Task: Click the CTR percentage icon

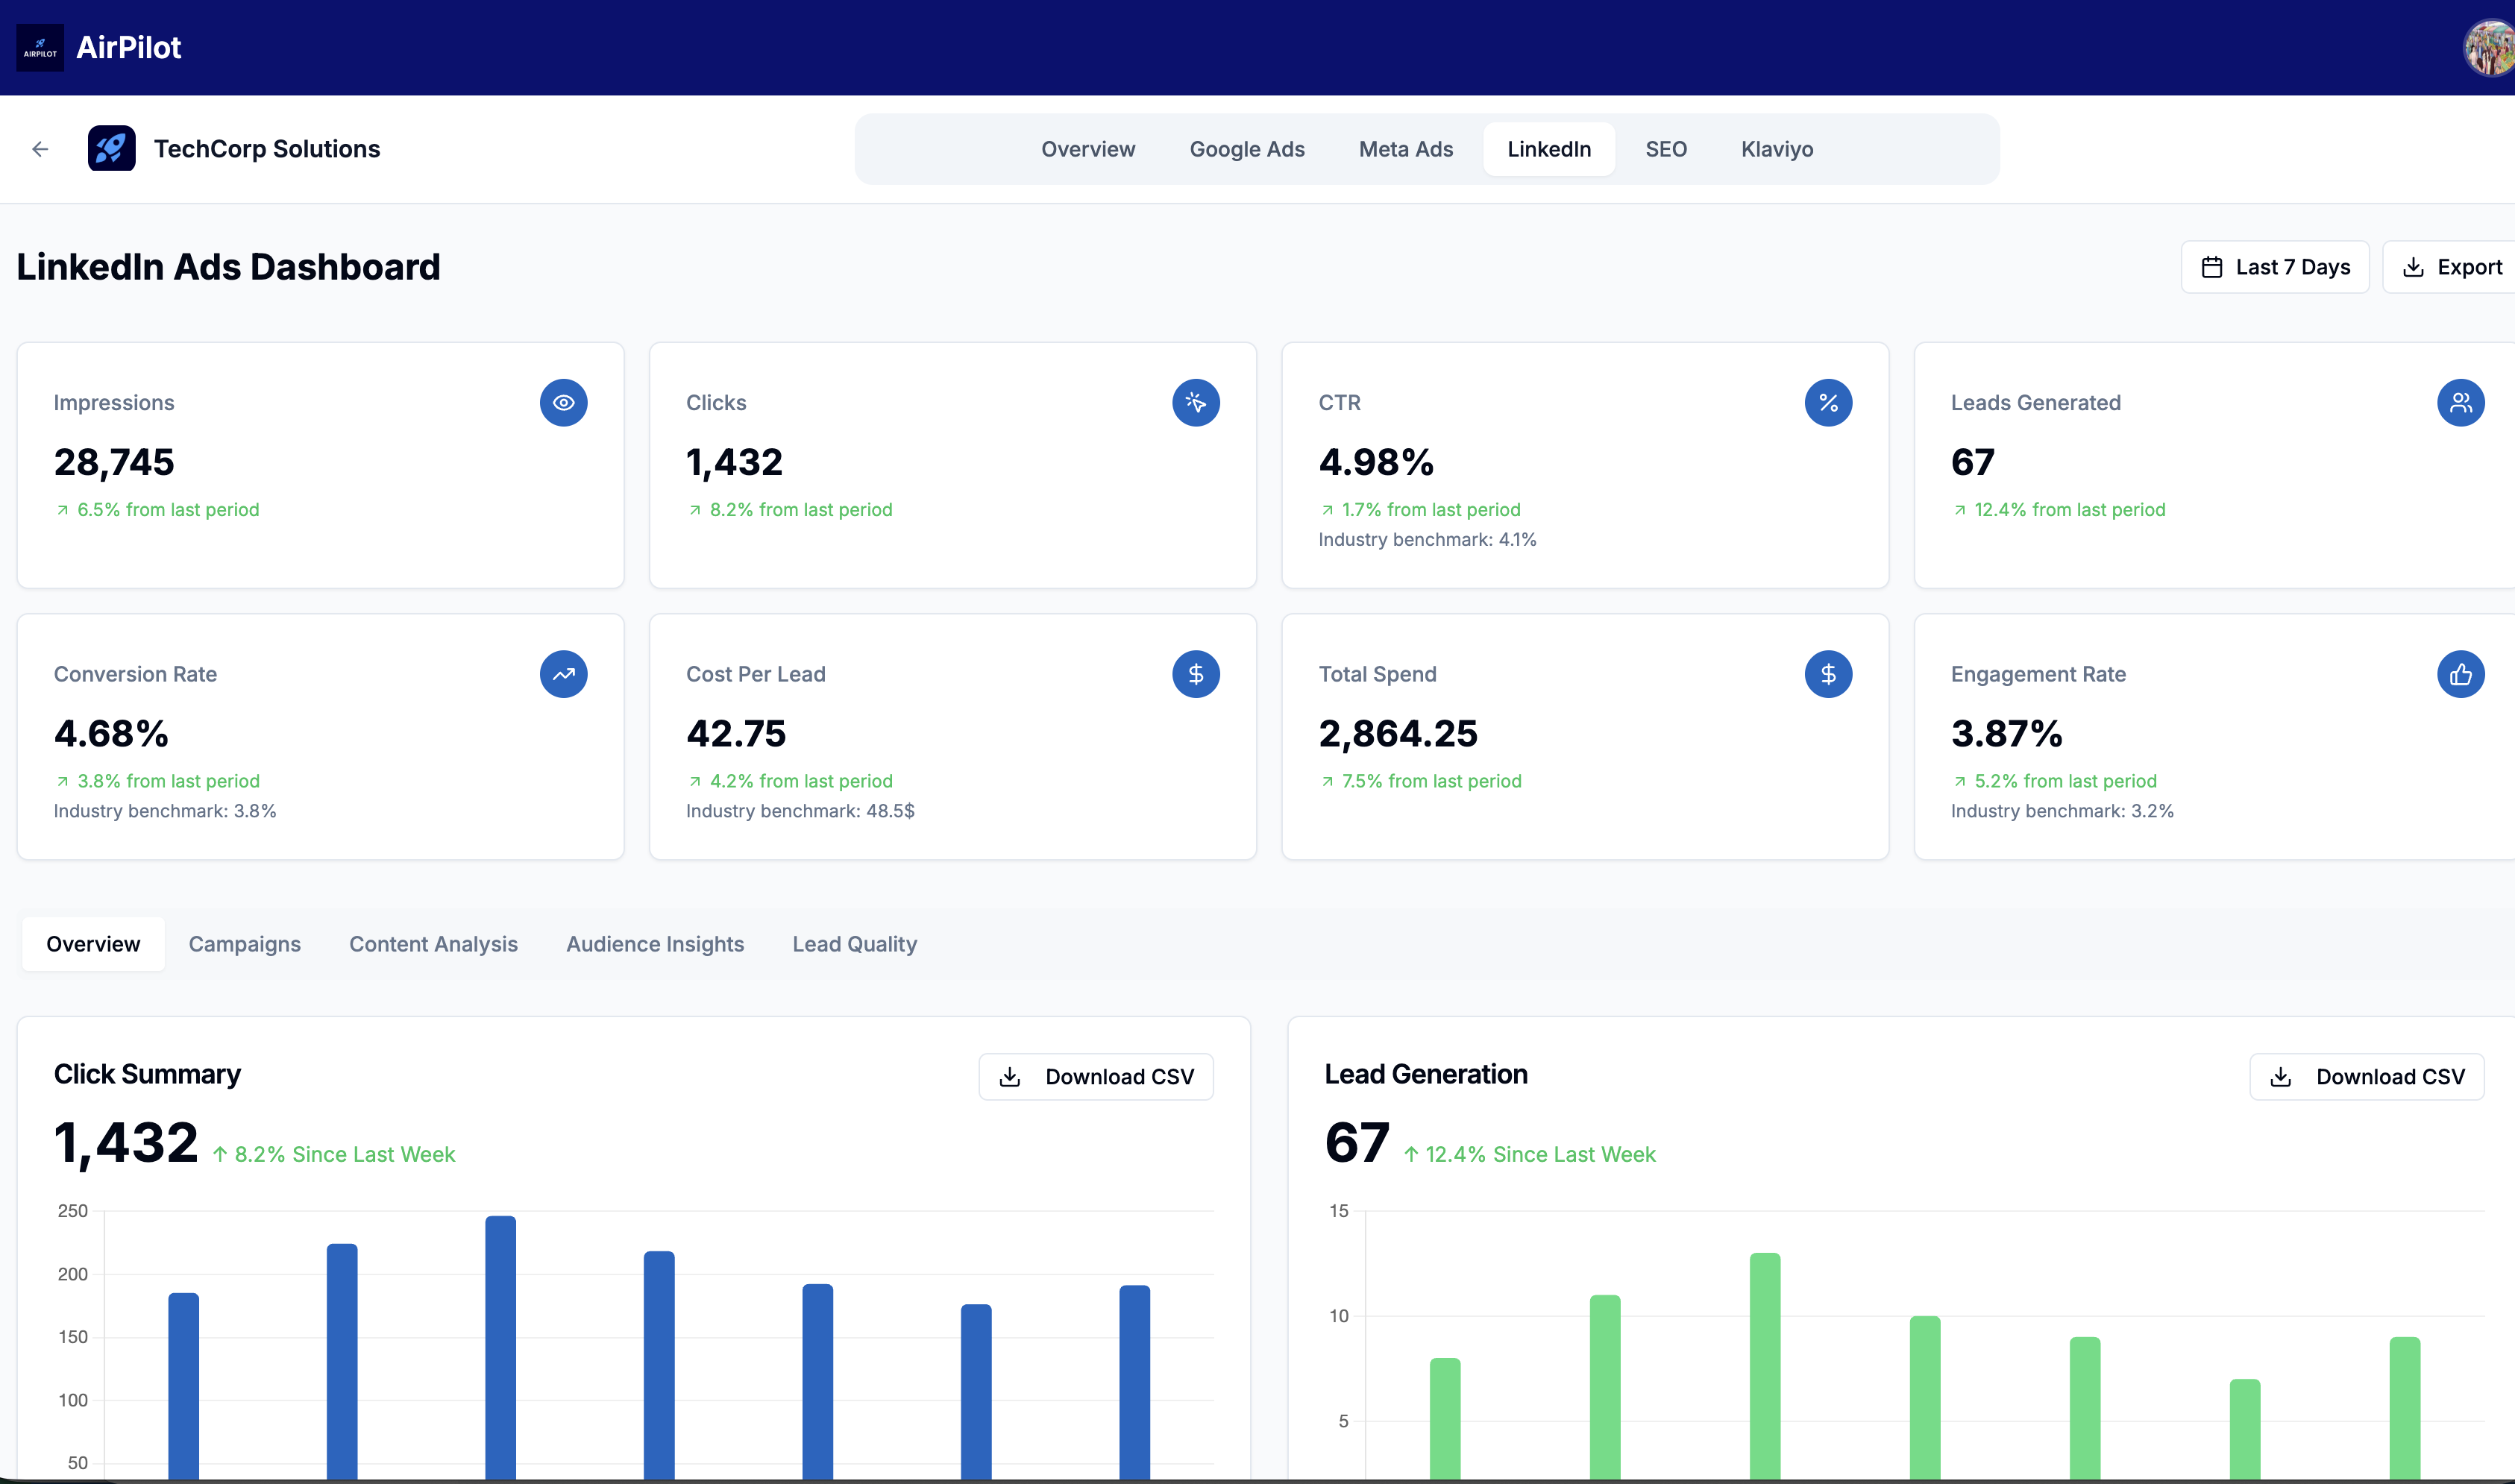Action: [1829, 402]
